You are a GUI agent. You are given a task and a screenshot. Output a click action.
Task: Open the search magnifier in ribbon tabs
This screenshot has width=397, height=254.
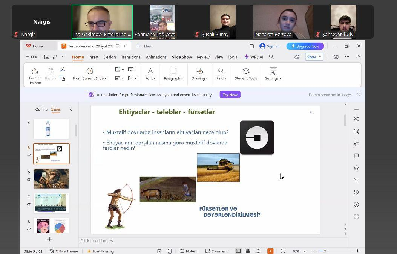point(271,57)
